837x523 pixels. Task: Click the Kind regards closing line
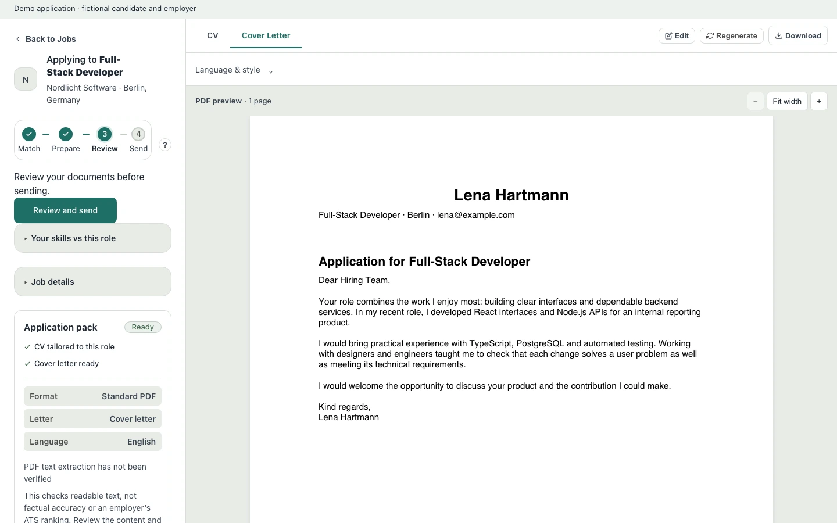(x=345, y=407)
